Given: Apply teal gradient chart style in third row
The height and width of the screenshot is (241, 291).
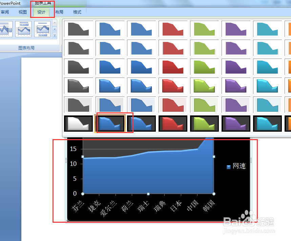Looking at the screenshot, I should [x=267, y=67].
